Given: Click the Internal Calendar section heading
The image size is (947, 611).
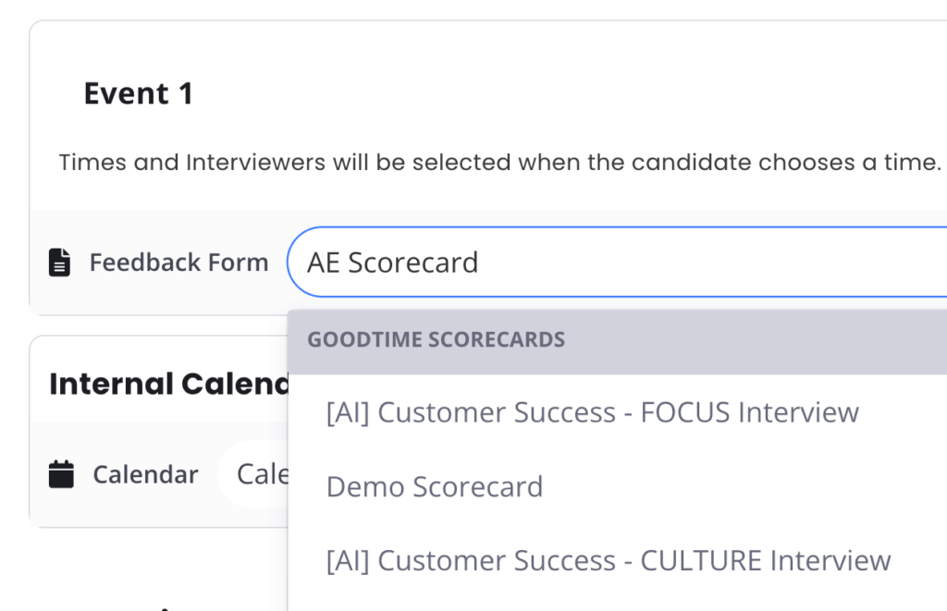Looking at the screenshot, I should click(x=168, y=384).
